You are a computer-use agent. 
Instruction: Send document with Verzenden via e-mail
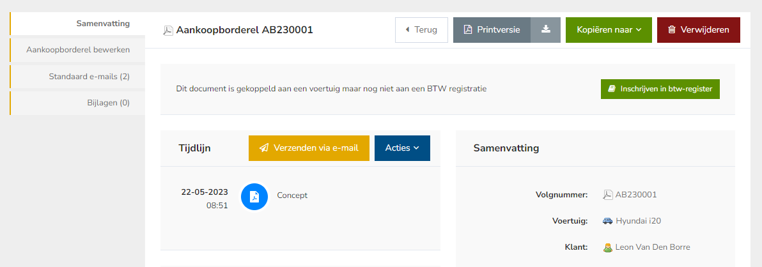pyautogui.click(x=309, y=148)
